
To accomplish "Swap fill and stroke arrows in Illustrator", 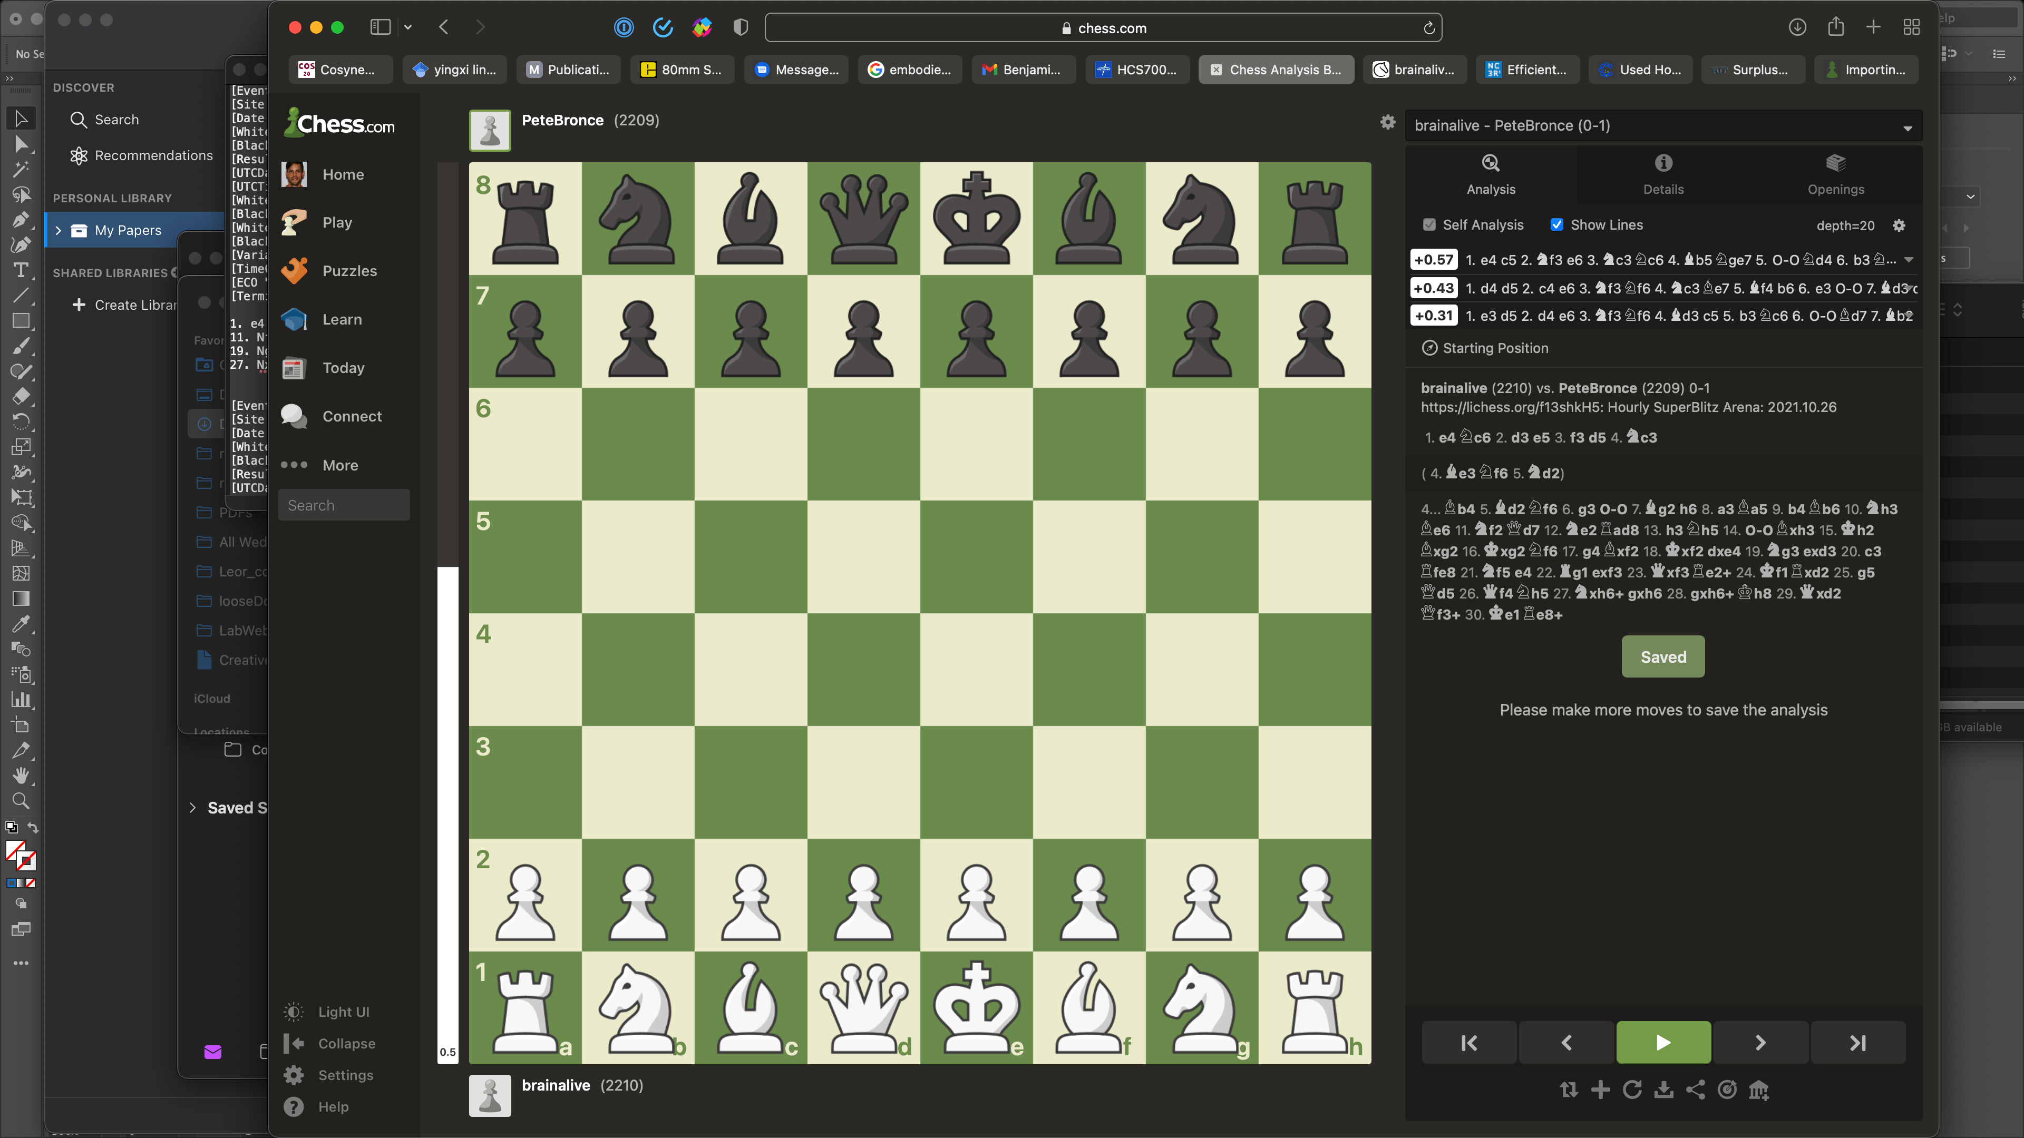I will coord(32,827).
